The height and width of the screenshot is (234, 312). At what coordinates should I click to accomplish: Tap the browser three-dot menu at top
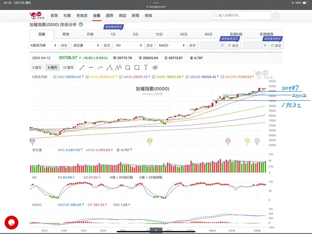156,3
